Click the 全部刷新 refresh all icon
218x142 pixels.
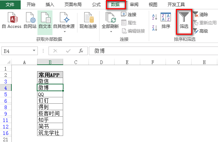(x=111, y=18)
